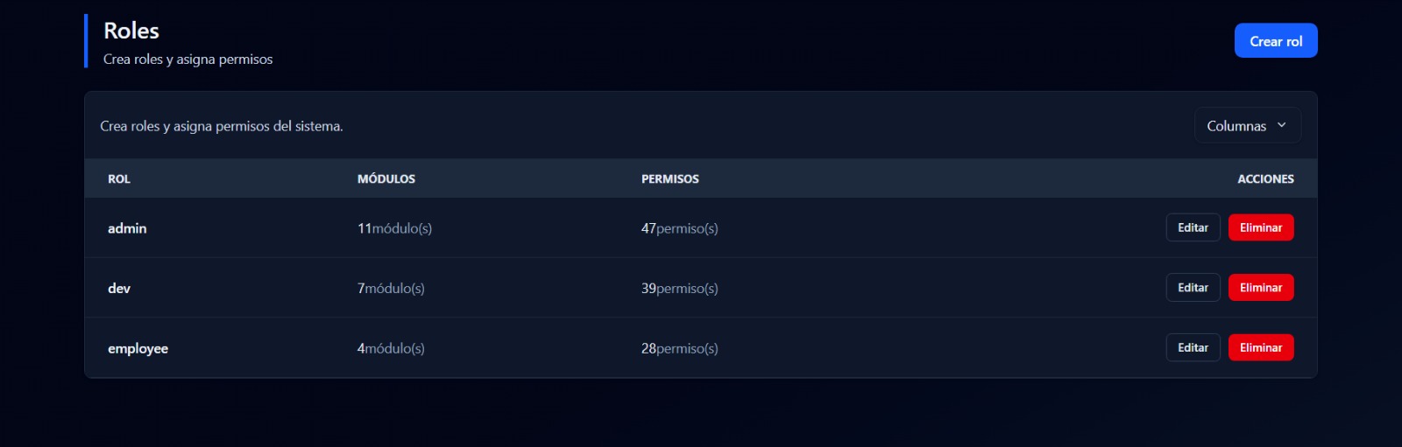Click the PERMISOS column header

tap(670, 178)
